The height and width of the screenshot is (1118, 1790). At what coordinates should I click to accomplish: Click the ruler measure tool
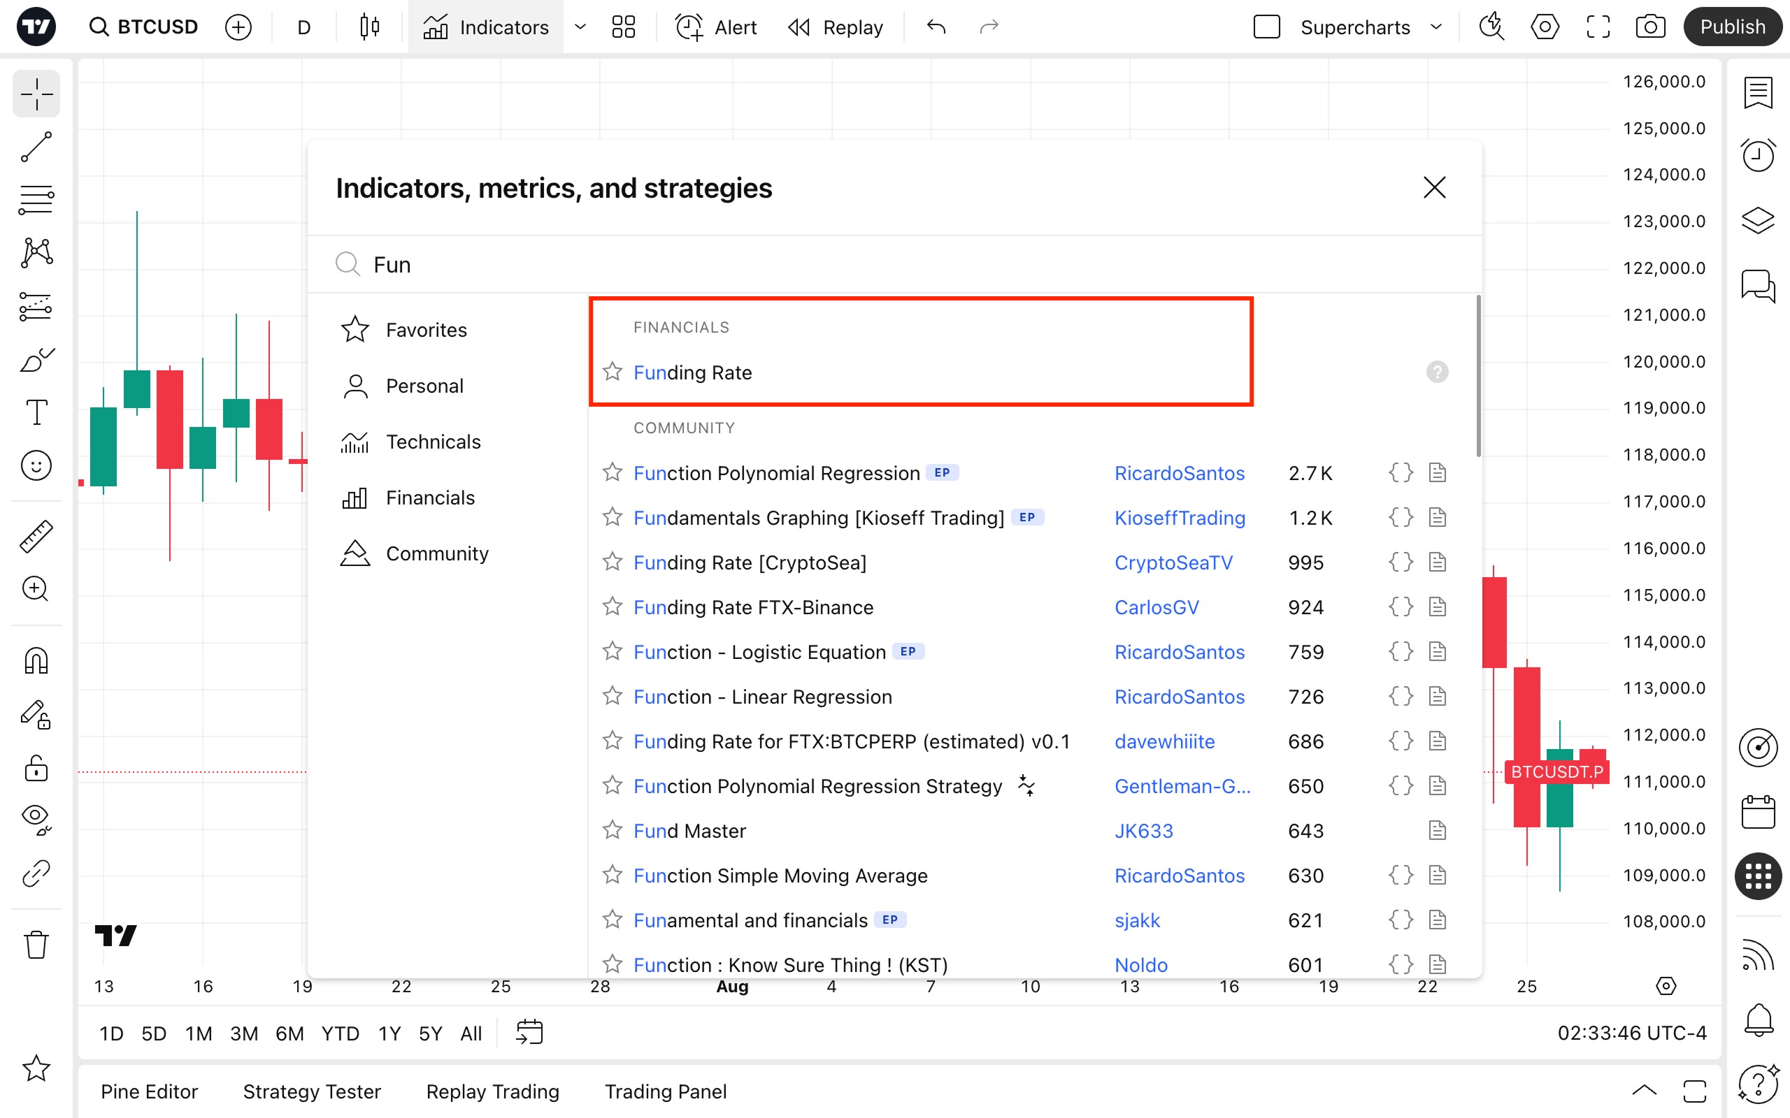[x=36, y=536]
